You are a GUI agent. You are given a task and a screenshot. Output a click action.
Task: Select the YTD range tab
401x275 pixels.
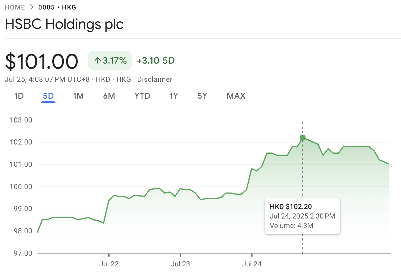[x=142, y=96]
